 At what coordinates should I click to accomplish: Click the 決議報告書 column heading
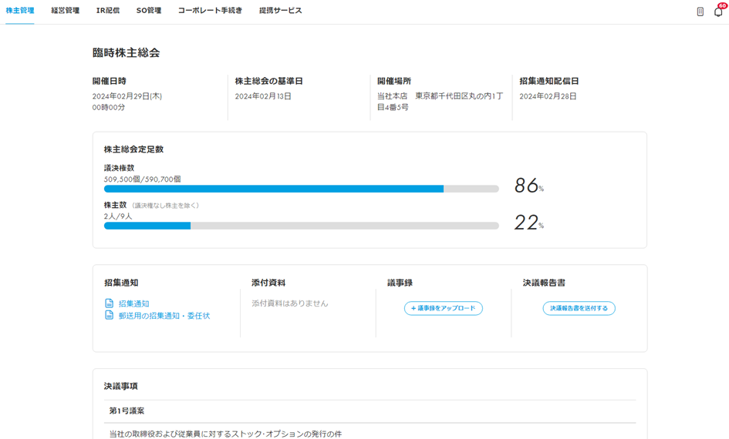(544, 283)
